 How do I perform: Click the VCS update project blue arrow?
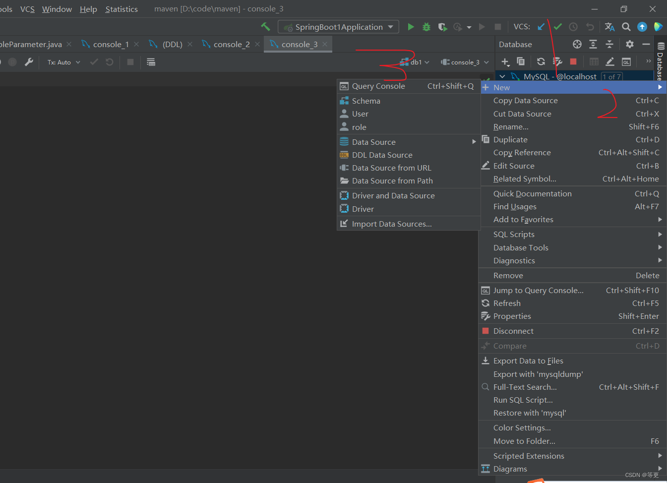(541, 27)
